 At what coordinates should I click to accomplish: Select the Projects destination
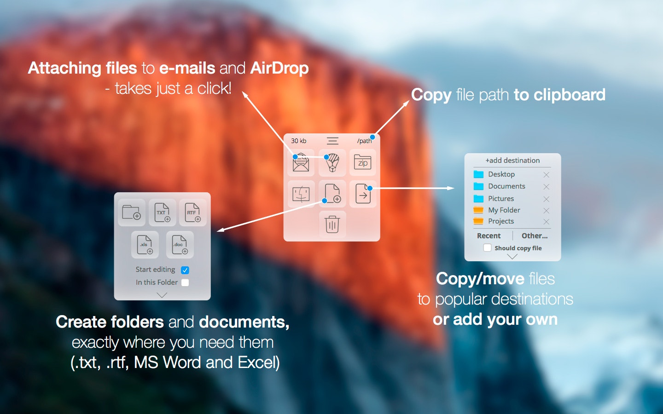[x=501, y=221]
